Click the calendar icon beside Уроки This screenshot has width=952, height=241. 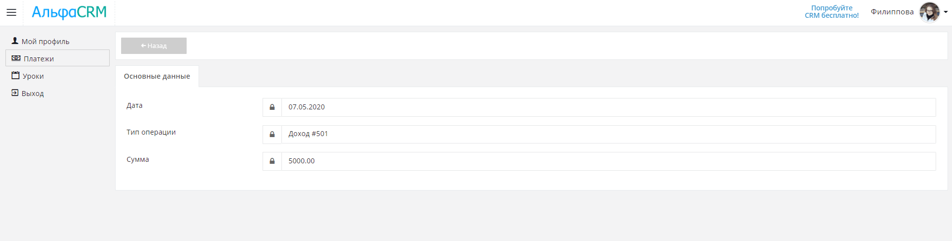(15, 76)
